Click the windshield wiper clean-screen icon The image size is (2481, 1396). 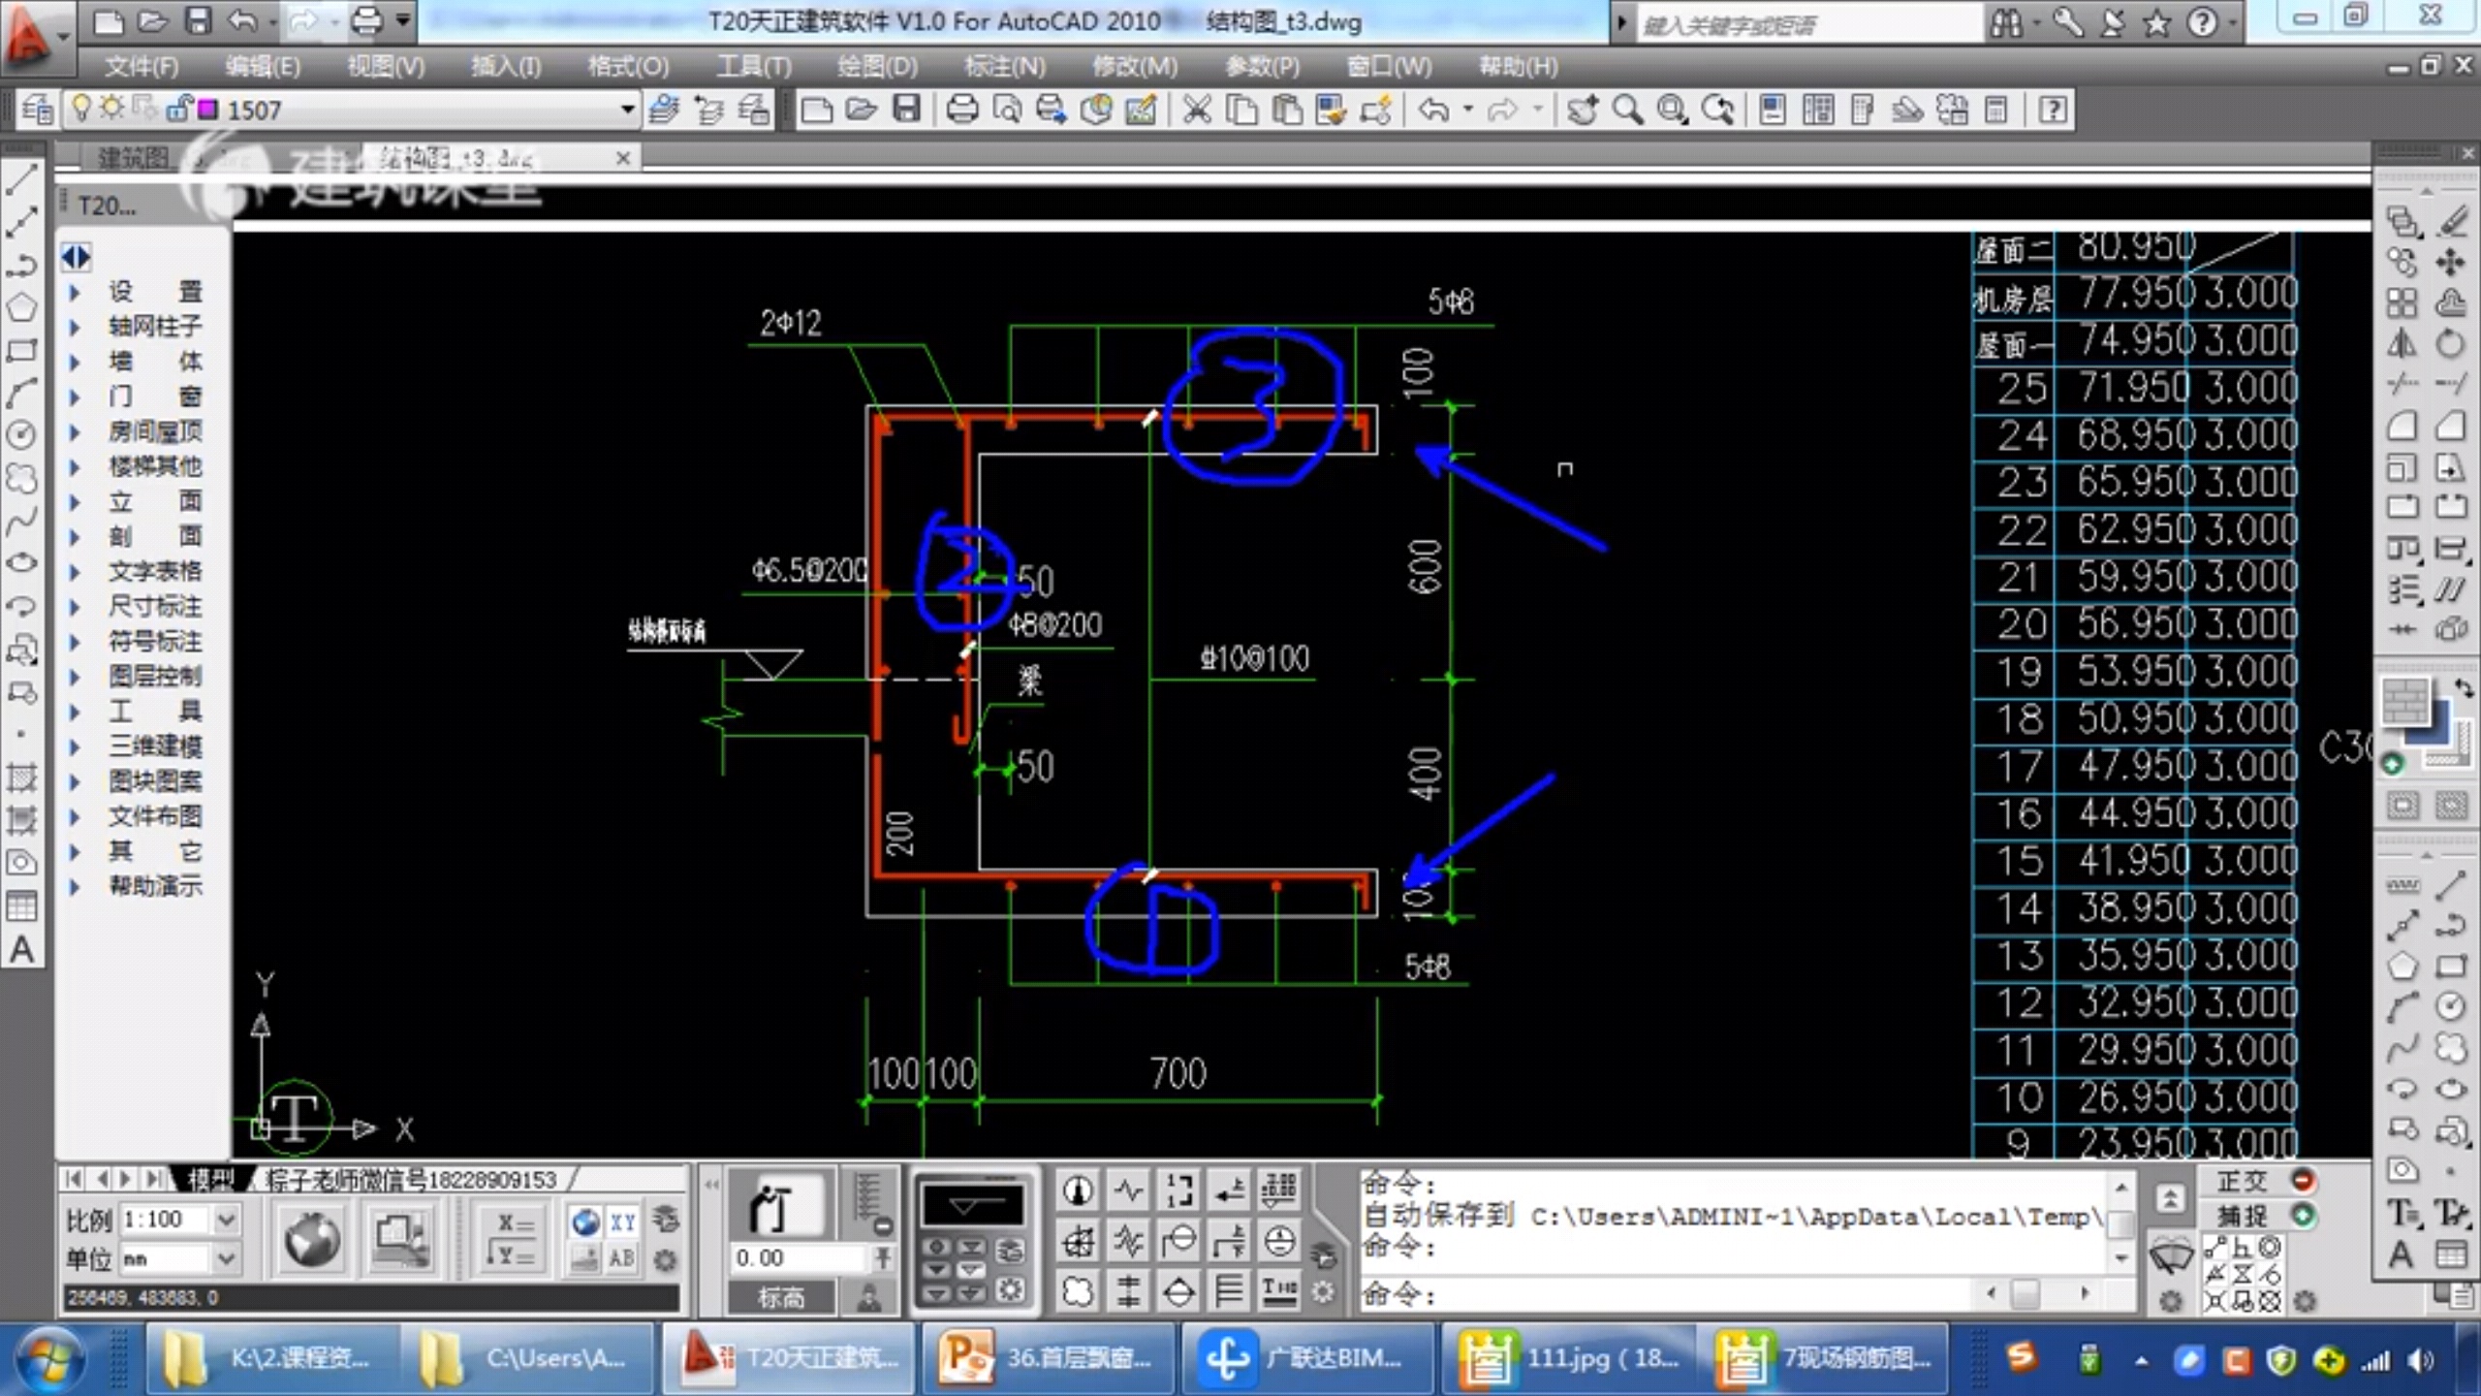(x=2171, y=1256)
